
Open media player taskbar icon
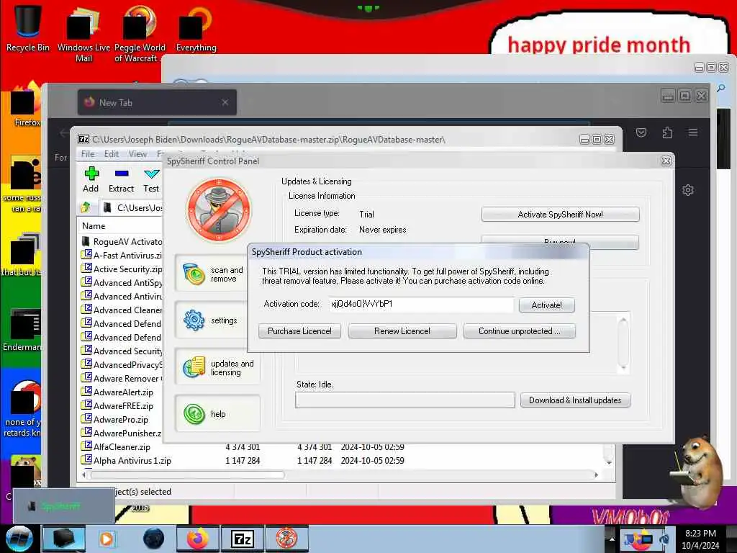point(107,539)
